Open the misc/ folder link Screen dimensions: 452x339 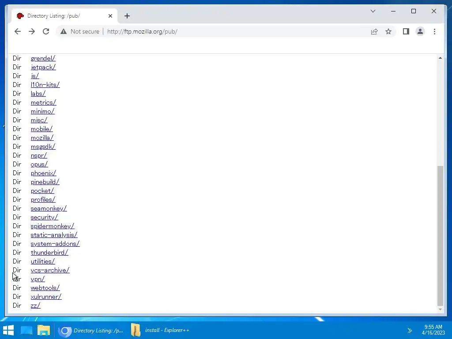(x=39, y=120)
